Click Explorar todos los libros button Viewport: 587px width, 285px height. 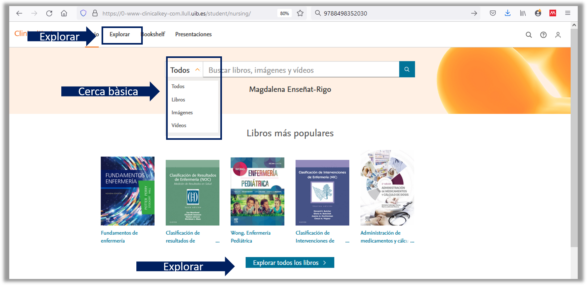point(290,262)
